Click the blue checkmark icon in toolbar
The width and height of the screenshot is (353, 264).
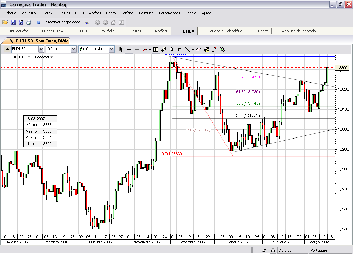(87, 22)
